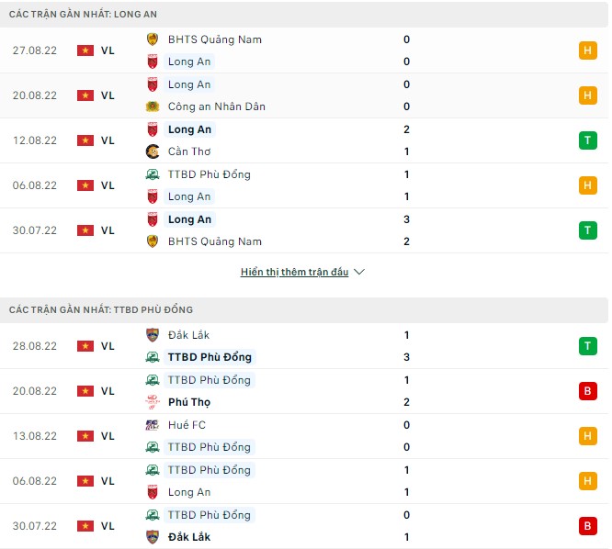The image size is (612, 549).
Task: Click 'Các trận gần nhất: TTBD Phù Đổng' header
Action: [x=101, y=309]
